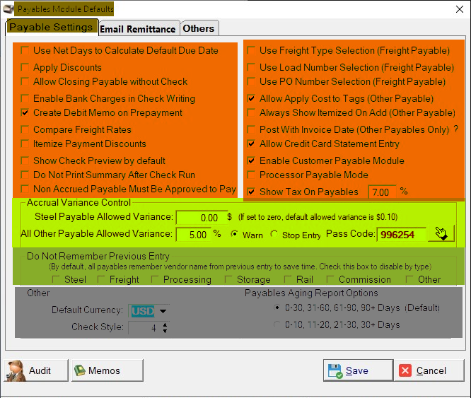The width and height of the screenshot is (471, 398).
Task: Uncheck Create Debit Memo on Prepayment
Action: (25, 112)
